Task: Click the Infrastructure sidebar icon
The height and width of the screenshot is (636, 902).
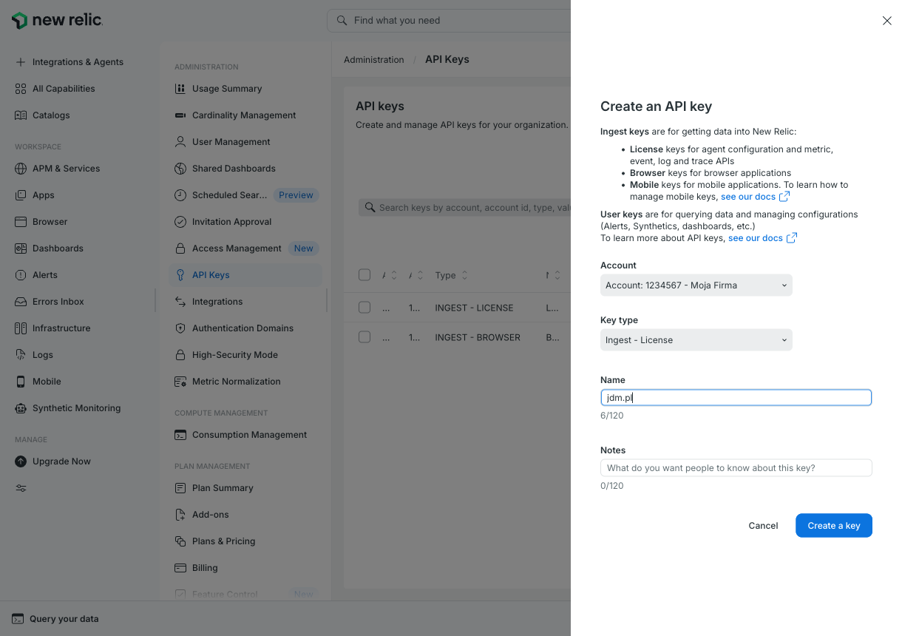Action: (21, 328)
